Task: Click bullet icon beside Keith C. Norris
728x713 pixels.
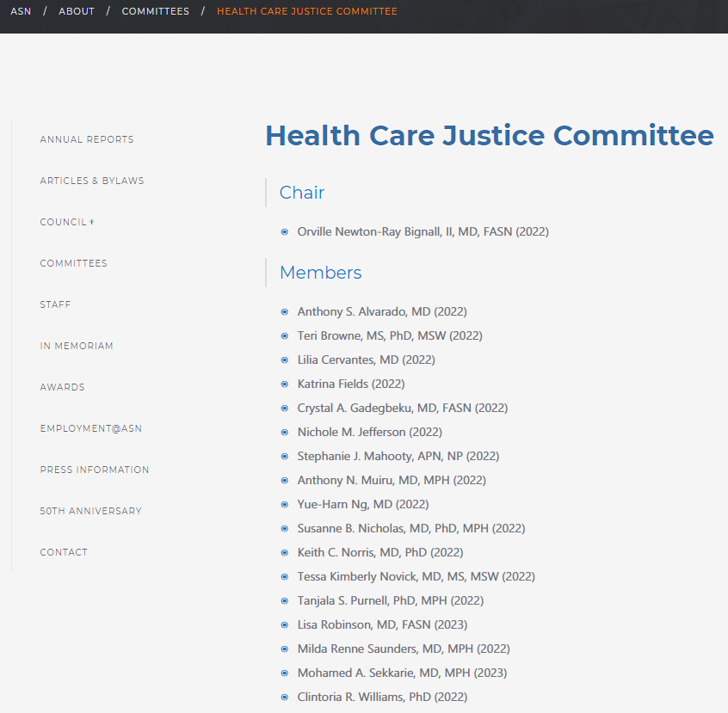Action: tap(285, 553)
